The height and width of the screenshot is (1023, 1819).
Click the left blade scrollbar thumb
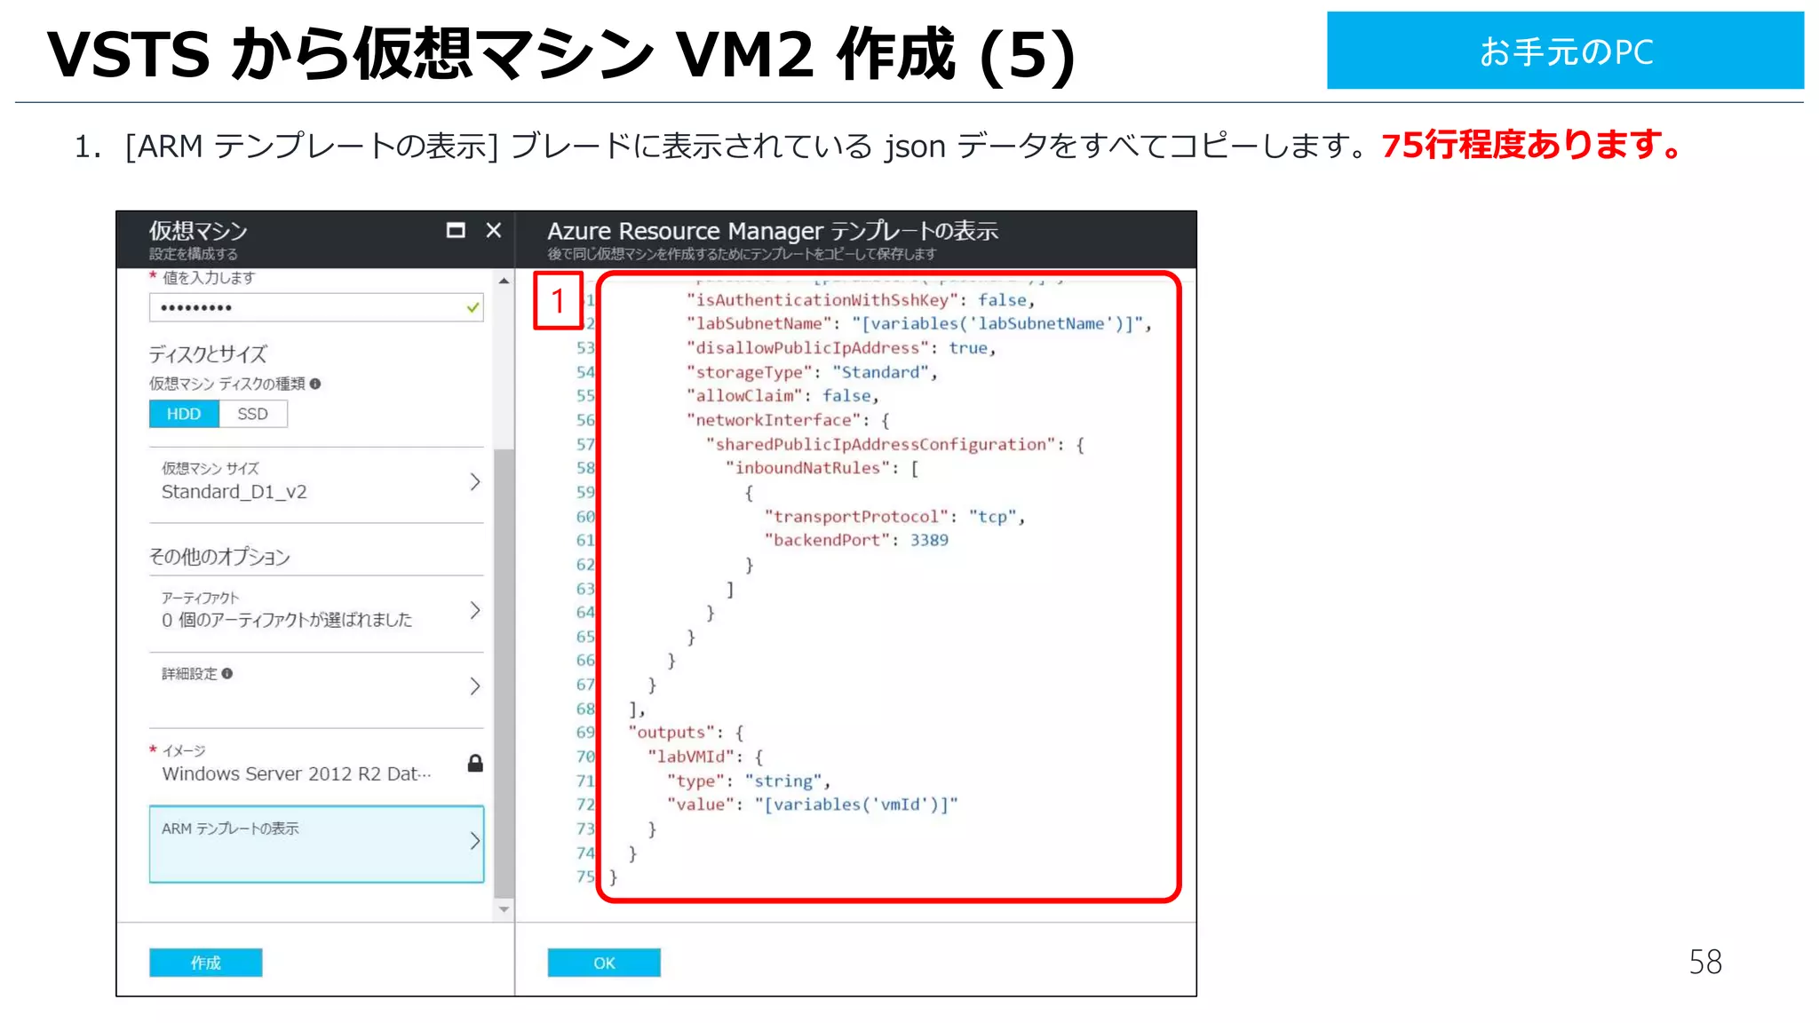[504, 673]
